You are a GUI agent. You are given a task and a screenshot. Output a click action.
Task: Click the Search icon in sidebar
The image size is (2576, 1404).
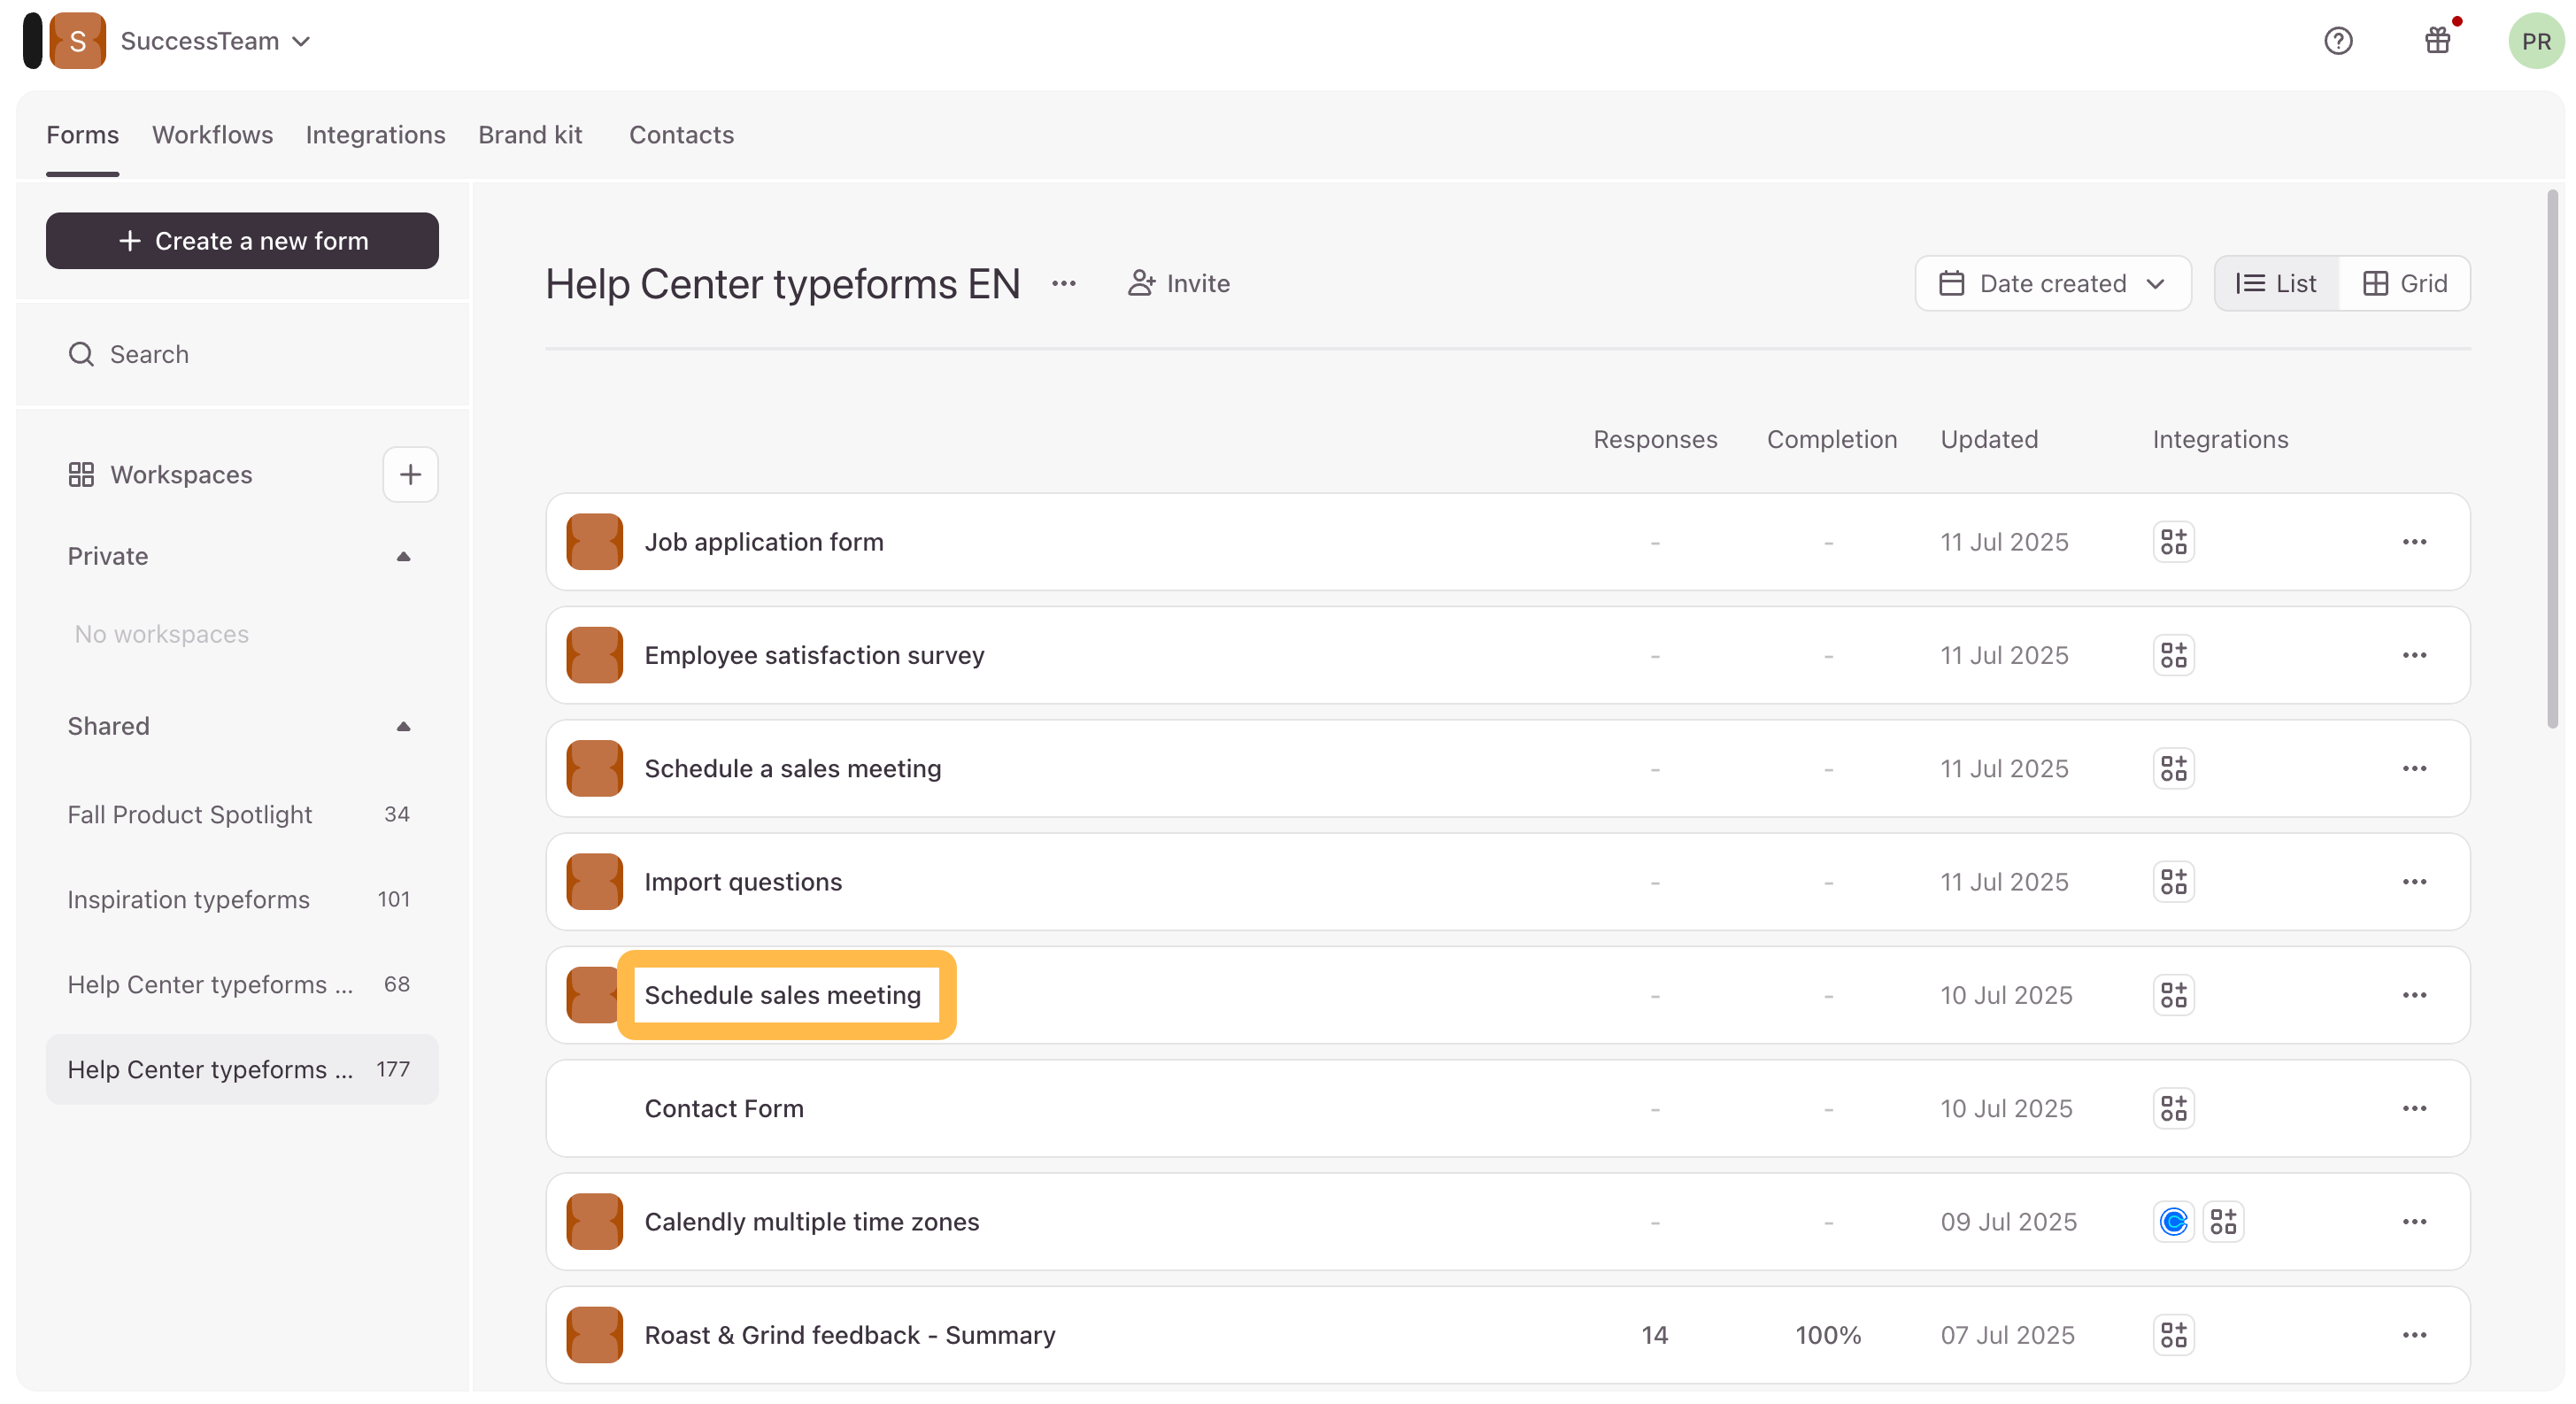click(81, 354)
